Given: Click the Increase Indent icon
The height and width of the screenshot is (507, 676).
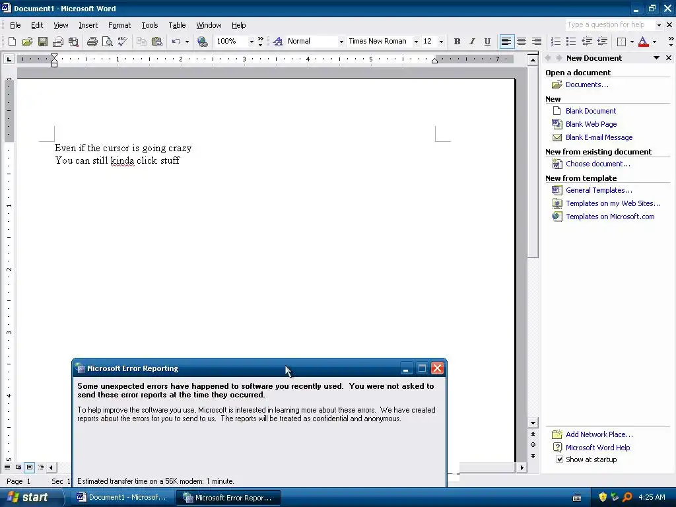Looking at the screenshot, I should (x=602, y=42).
